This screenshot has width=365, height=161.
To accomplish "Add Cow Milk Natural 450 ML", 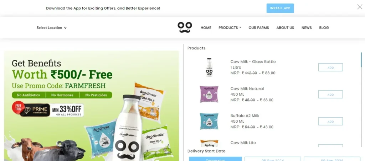I will tap(330, 94).
